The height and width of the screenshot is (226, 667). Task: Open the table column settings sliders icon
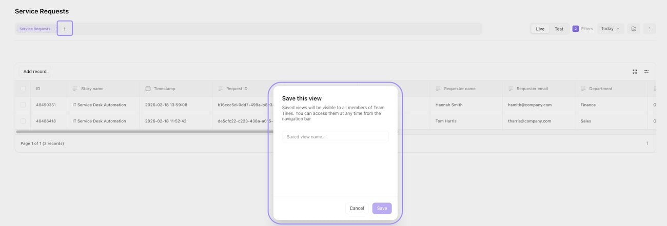tap(646, 72)
